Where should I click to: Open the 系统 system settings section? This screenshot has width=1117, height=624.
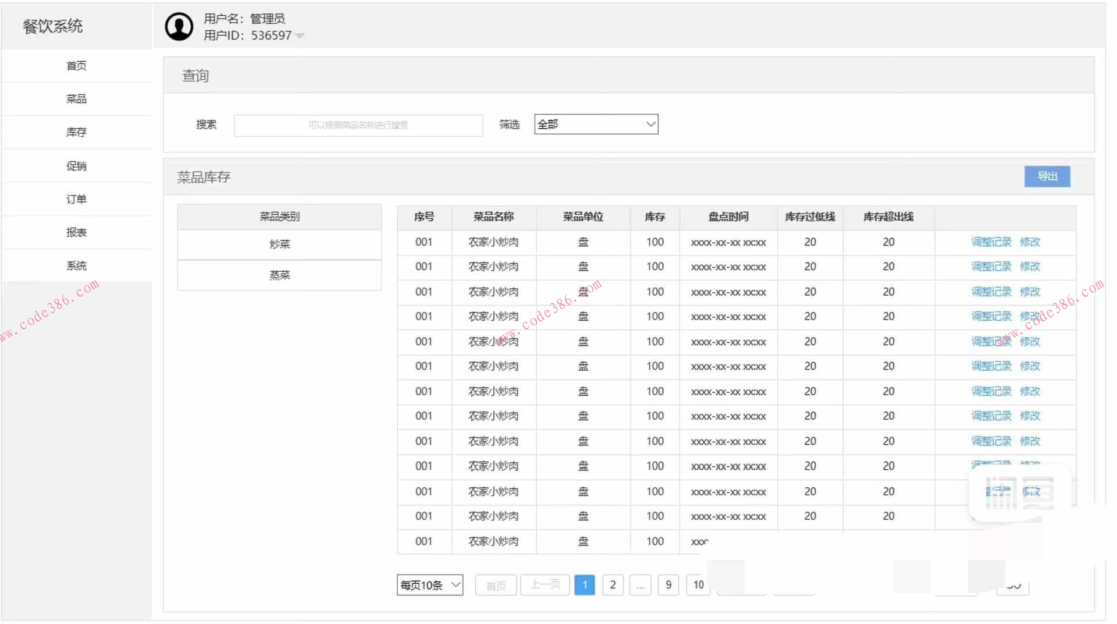[x=76, y=265]
